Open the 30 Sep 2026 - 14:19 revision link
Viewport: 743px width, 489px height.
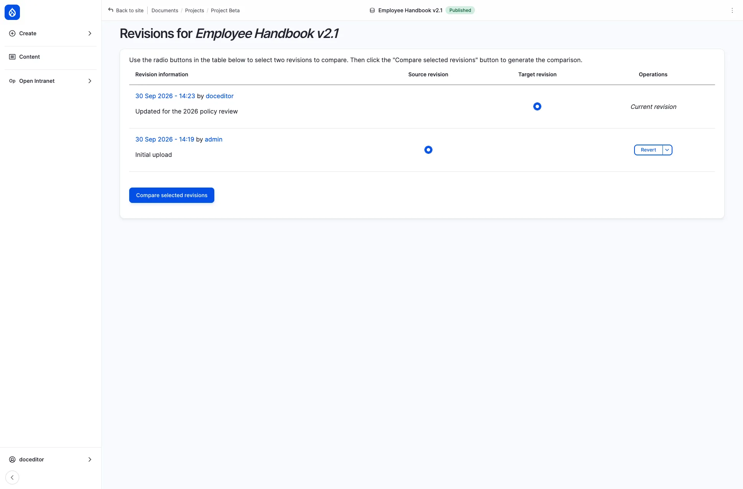coord(165,139)
